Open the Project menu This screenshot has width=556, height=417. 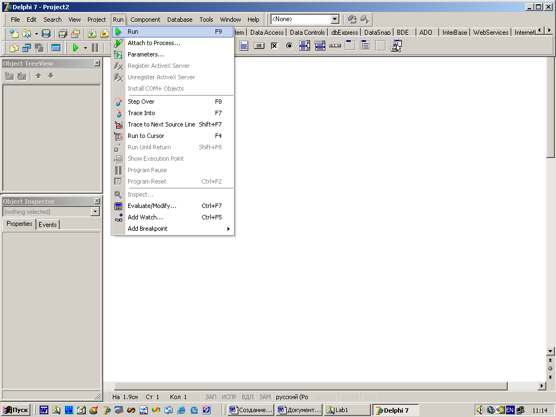pos(97,20)
